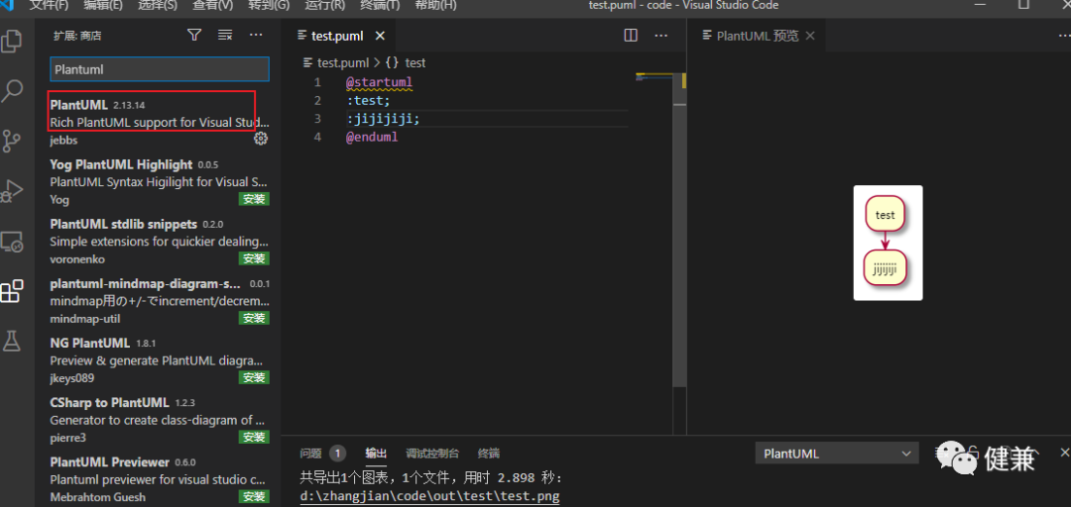1071x507 pixels.
Task: Open the 选择(S) menu
Action: click(x=158, y=6)
